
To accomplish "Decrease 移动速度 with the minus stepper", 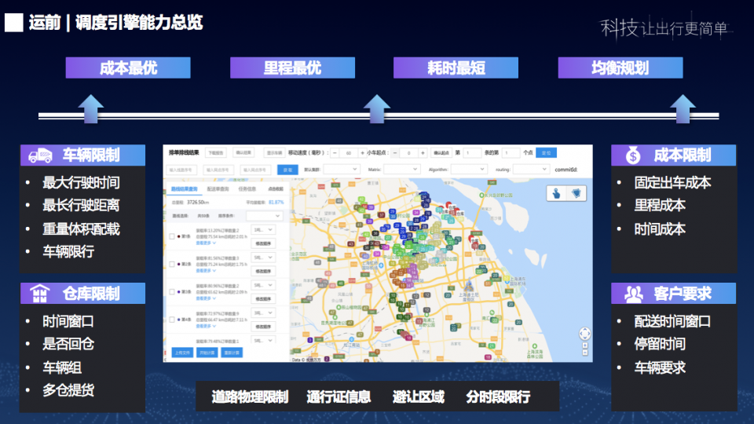I will [x=335, y=153].
